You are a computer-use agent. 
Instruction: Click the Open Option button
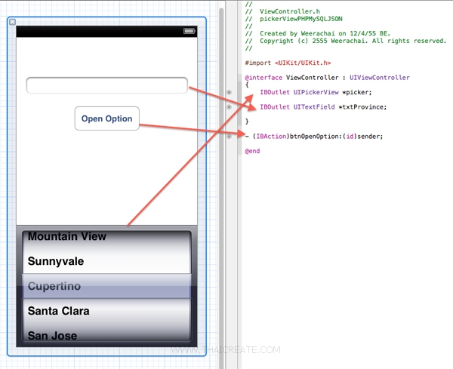(x=107, y=118)
